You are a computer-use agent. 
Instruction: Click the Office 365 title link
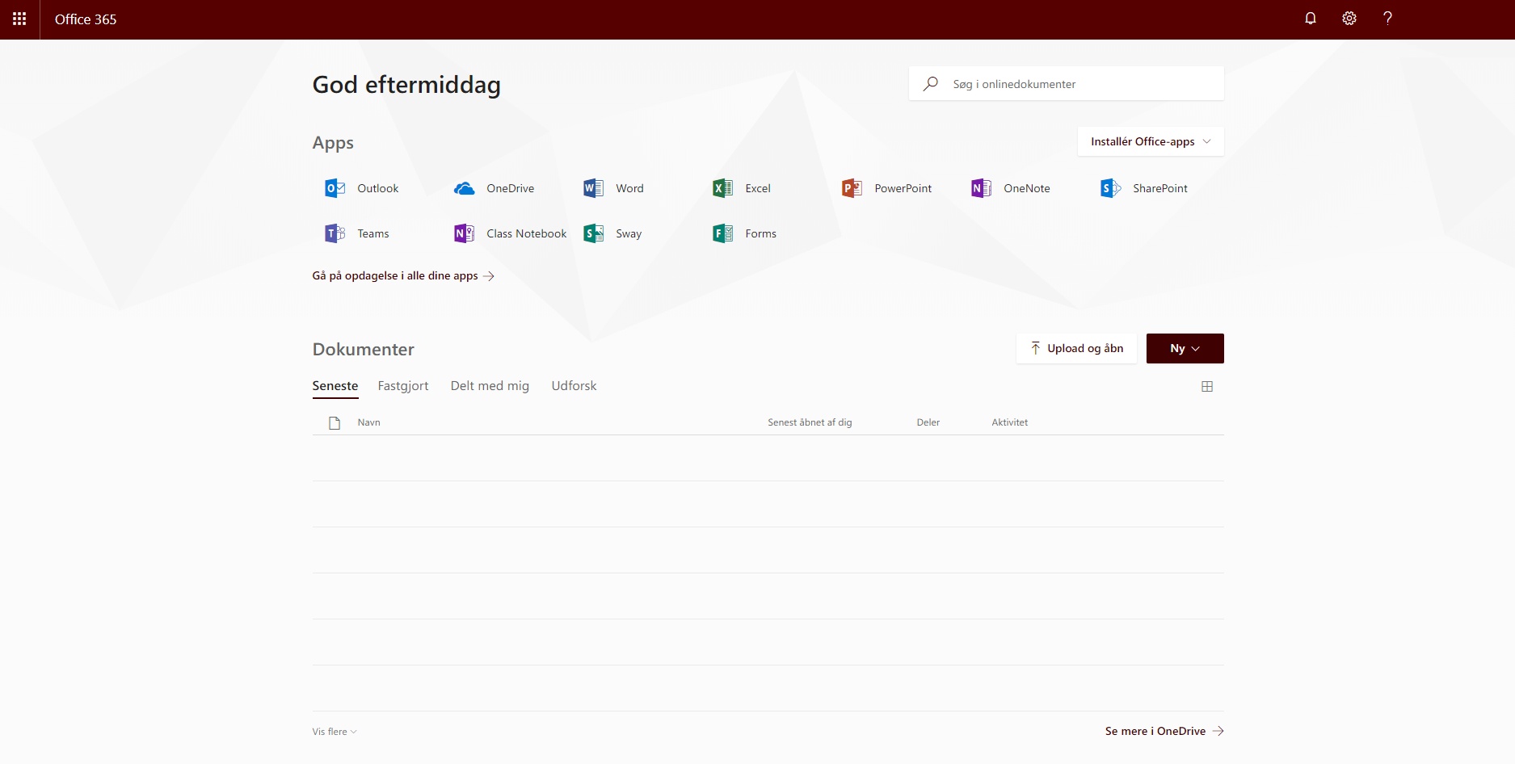pyautogui.click(x=86, y=19)
